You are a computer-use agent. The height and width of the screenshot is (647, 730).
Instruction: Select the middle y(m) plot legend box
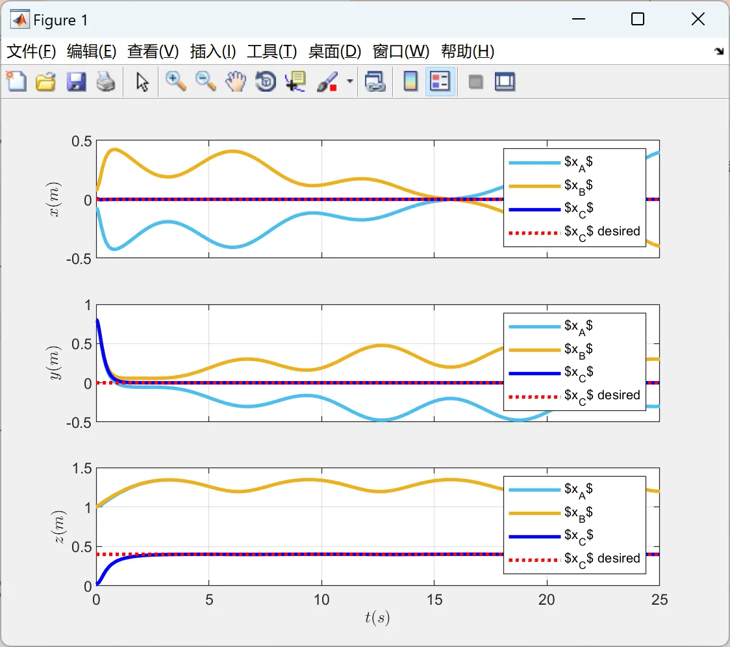(x=575, y=362)
